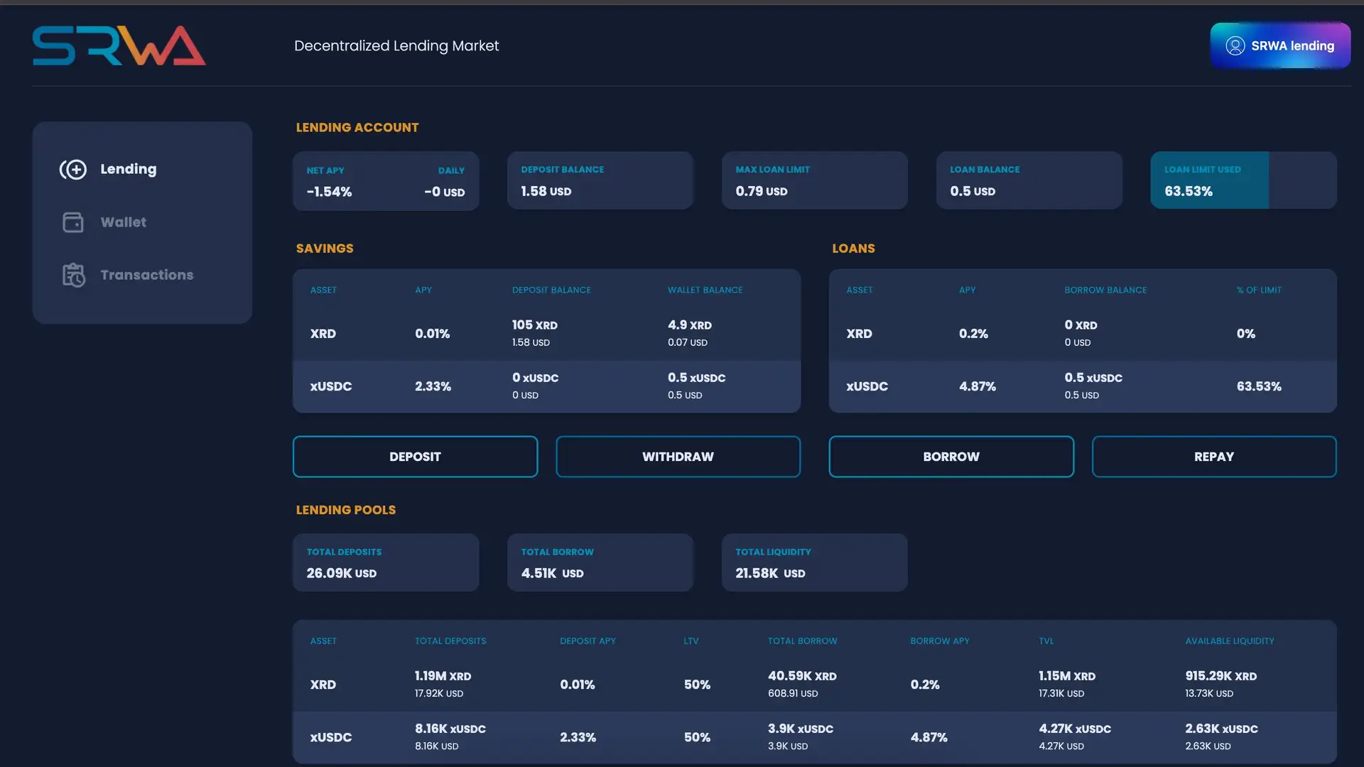
Task: Select the xUSDC row in Lending Pools table
Action: pyautogui.click(x=814, y=737)
